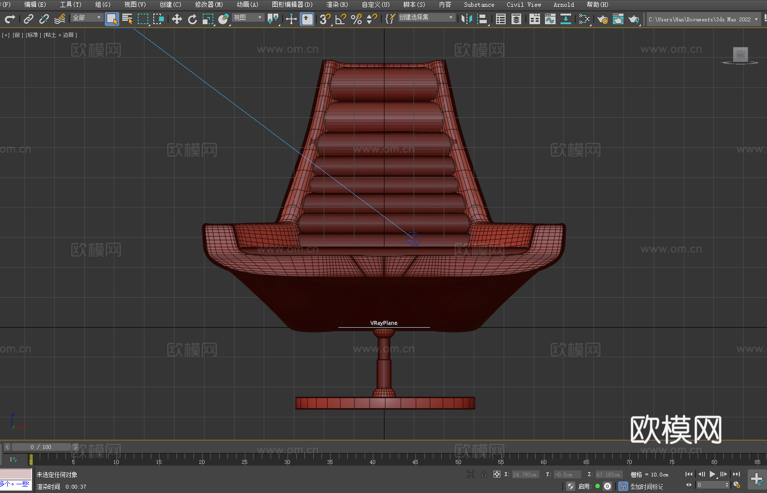This screenshot has height=493, width=767.
Task: Step time slider left arrow
Action: pyautogui.click(x=7, y=447)
